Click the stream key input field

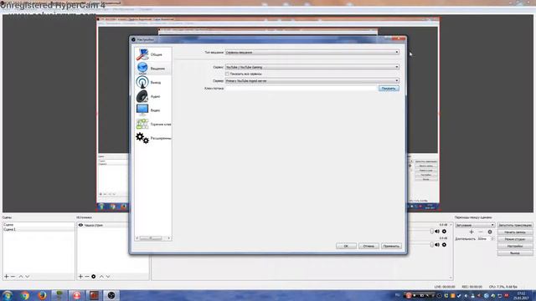[x=301, y=89]
